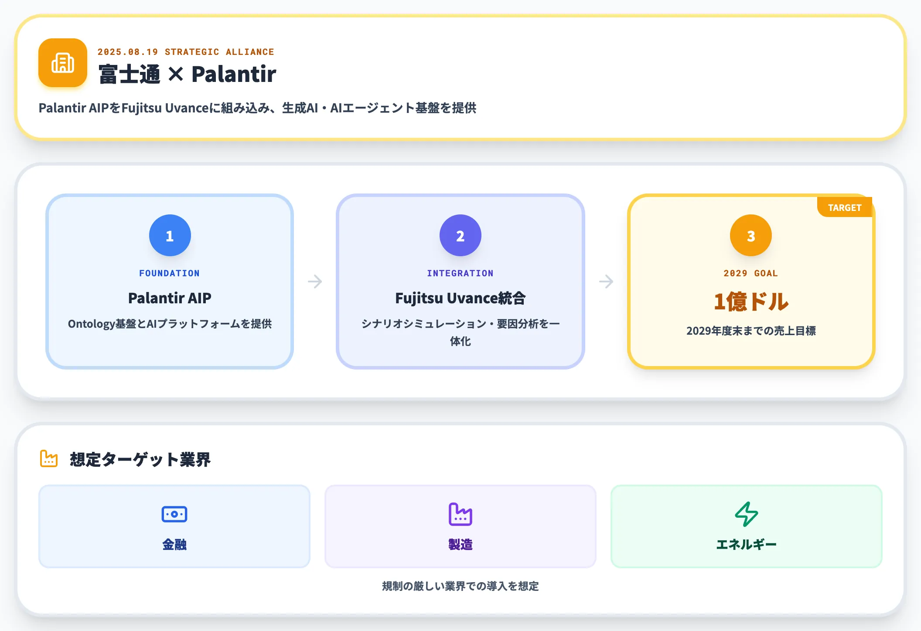Click the factory icon beside 想定ターゲット業界

[x=49, y=459]
